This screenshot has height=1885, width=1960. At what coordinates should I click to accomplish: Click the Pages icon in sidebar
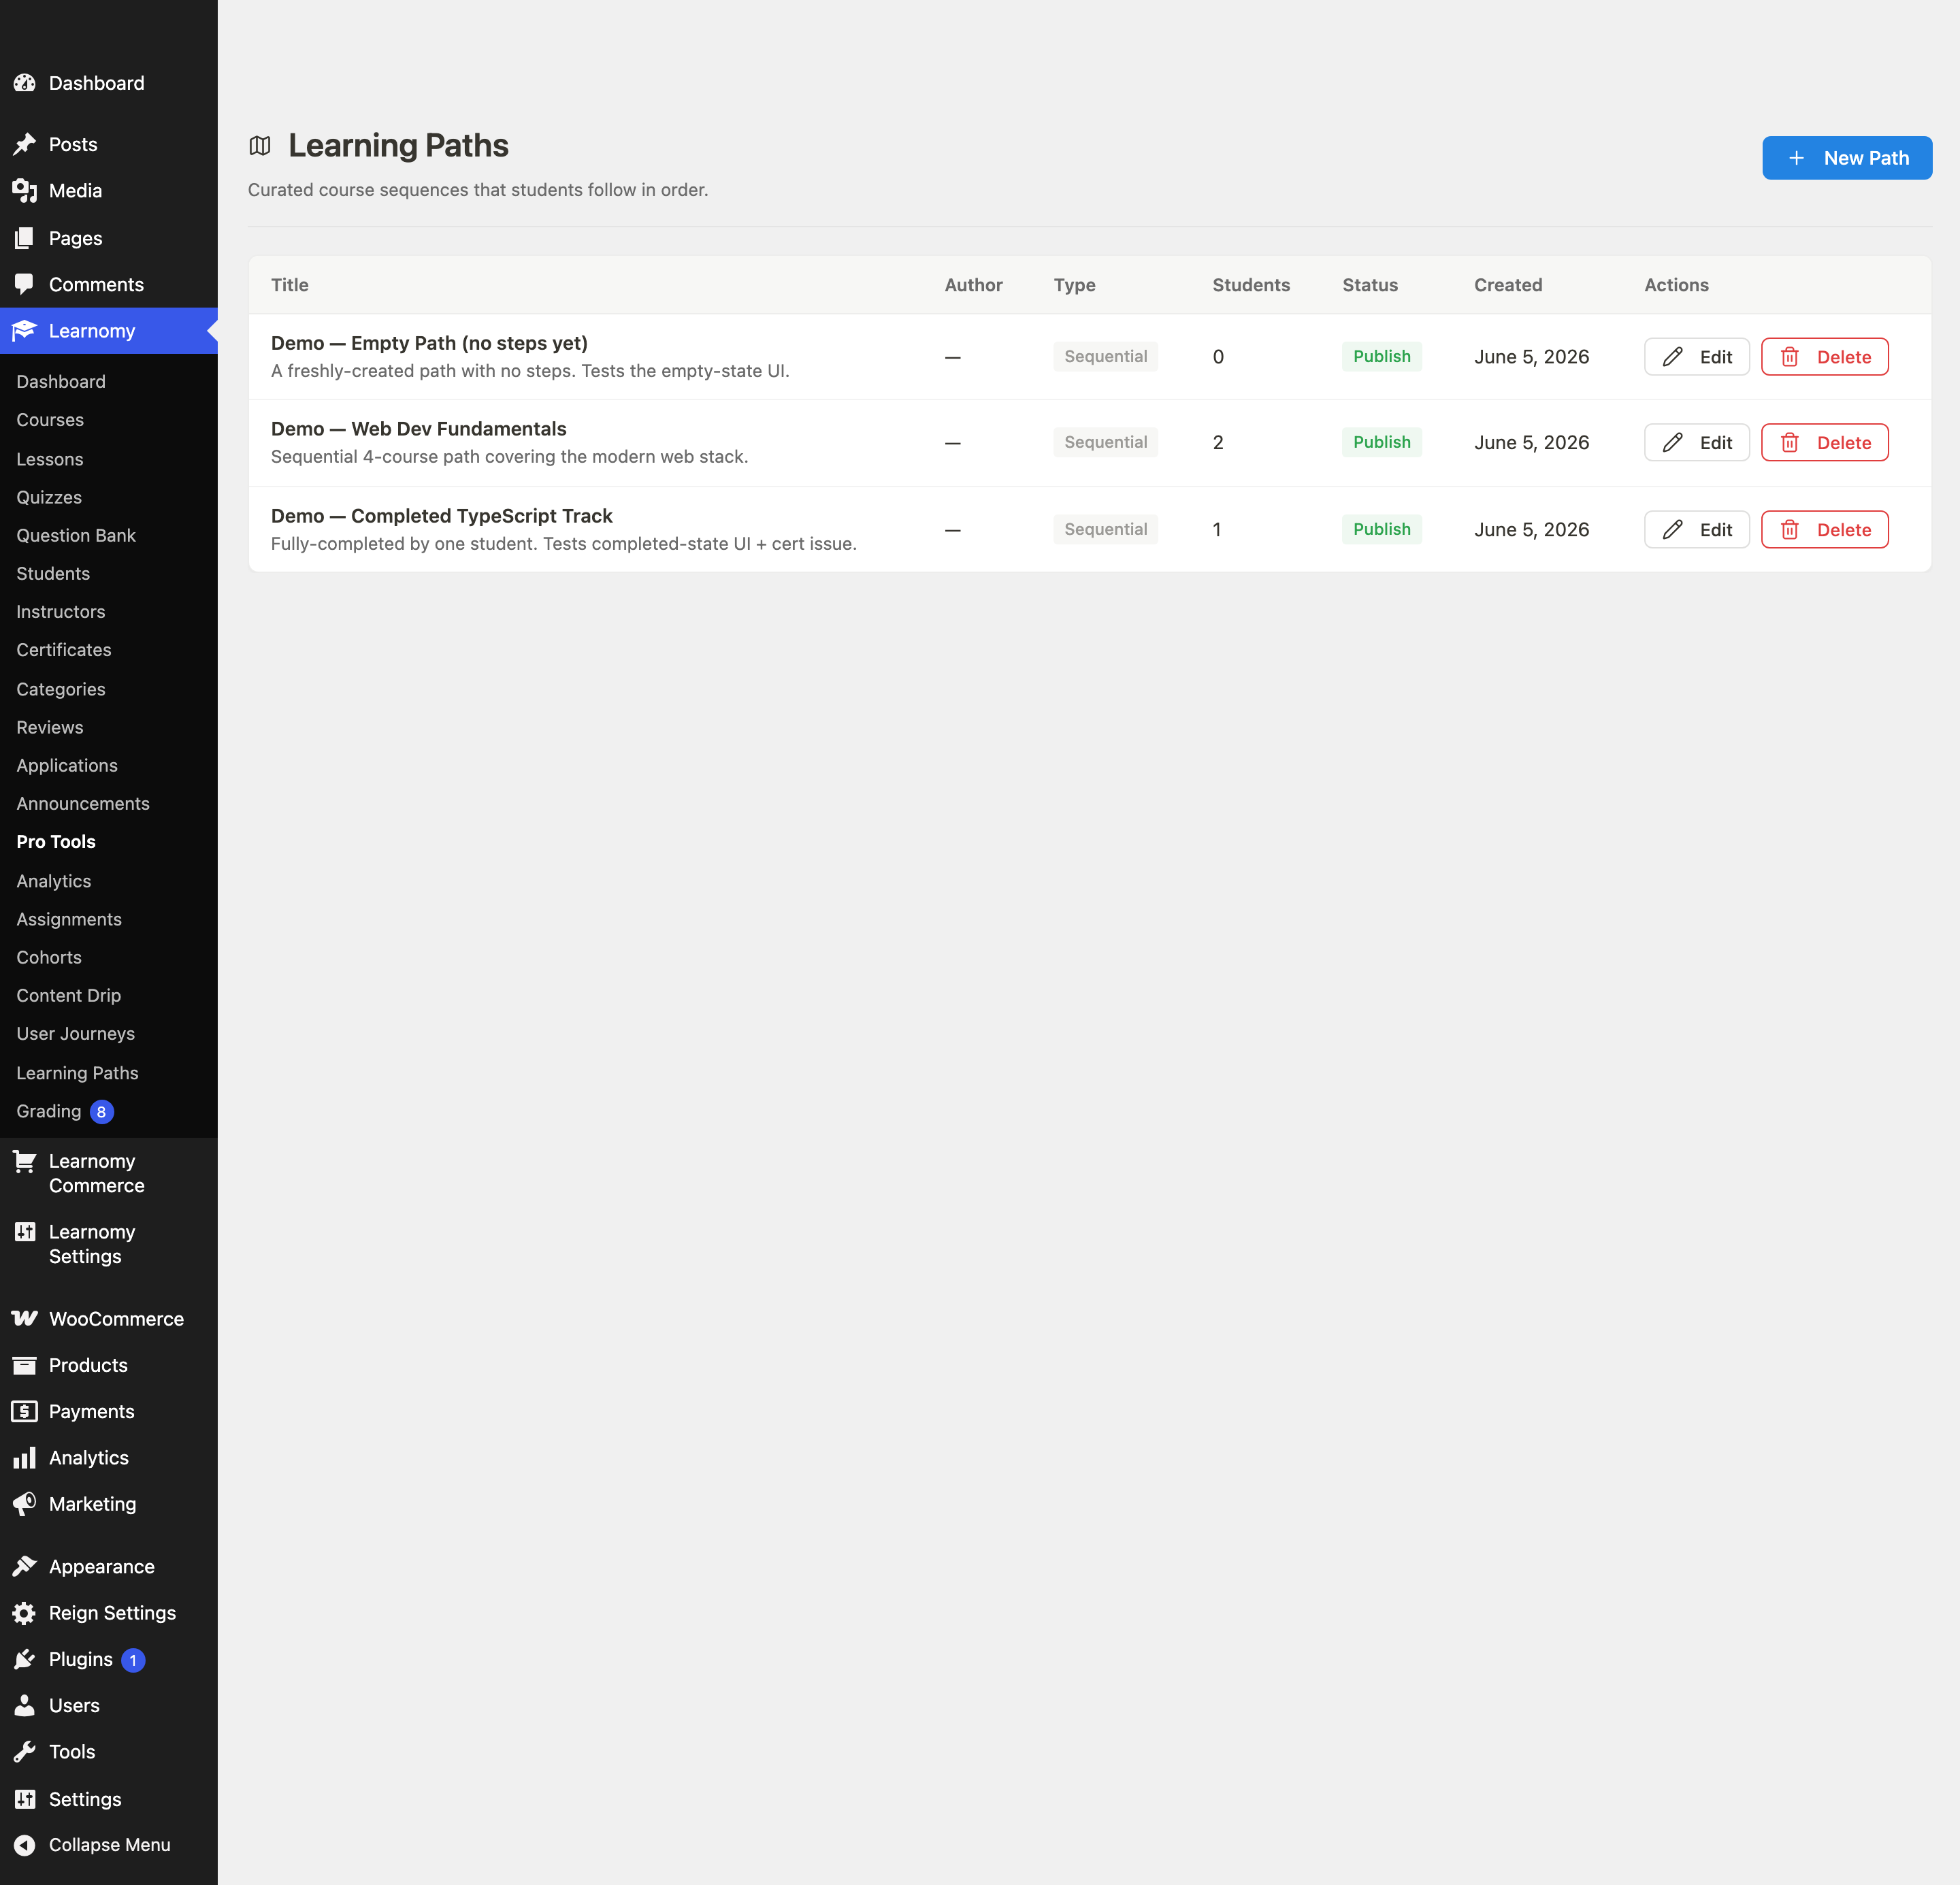tap(25, 238)
